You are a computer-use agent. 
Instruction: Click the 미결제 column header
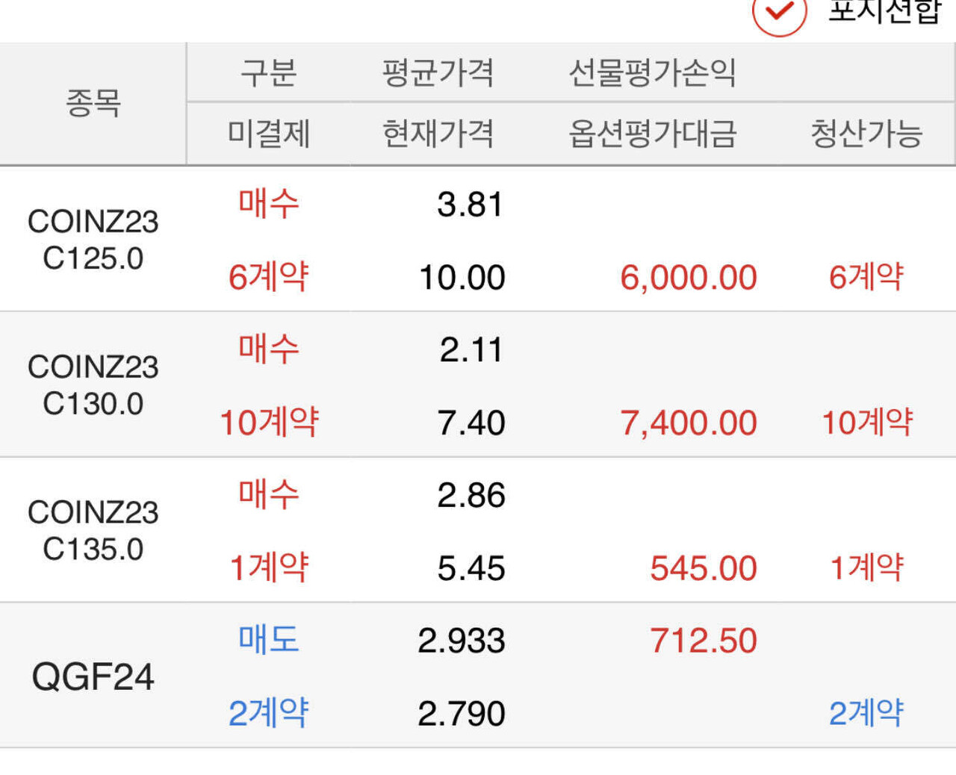269,134
